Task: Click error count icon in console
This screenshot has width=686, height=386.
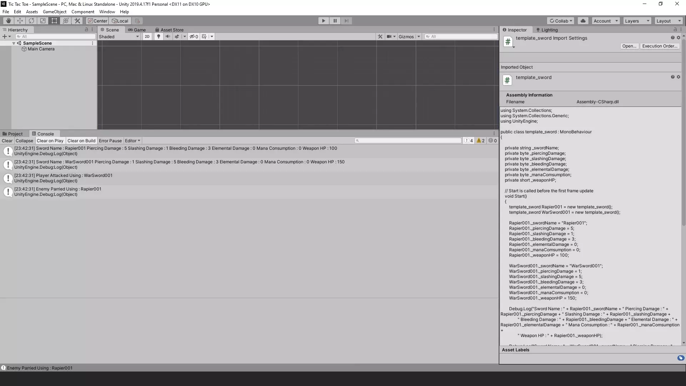Action: click(x=492, y=140)
